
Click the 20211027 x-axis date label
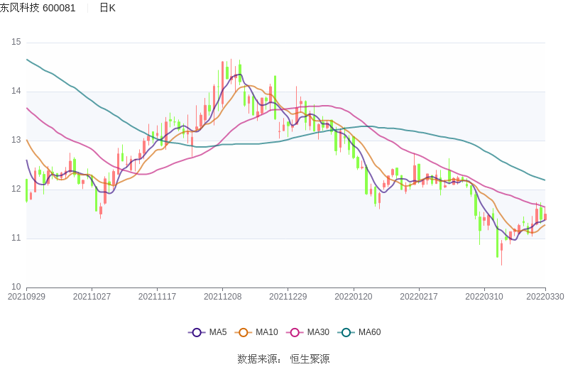(92, 297)
